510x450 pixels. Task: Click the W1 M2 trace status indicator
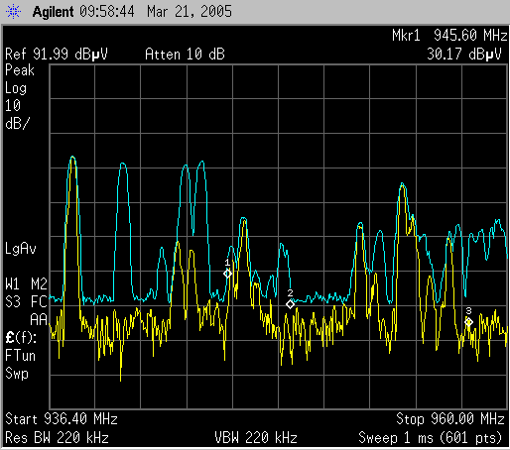(27, 284)
